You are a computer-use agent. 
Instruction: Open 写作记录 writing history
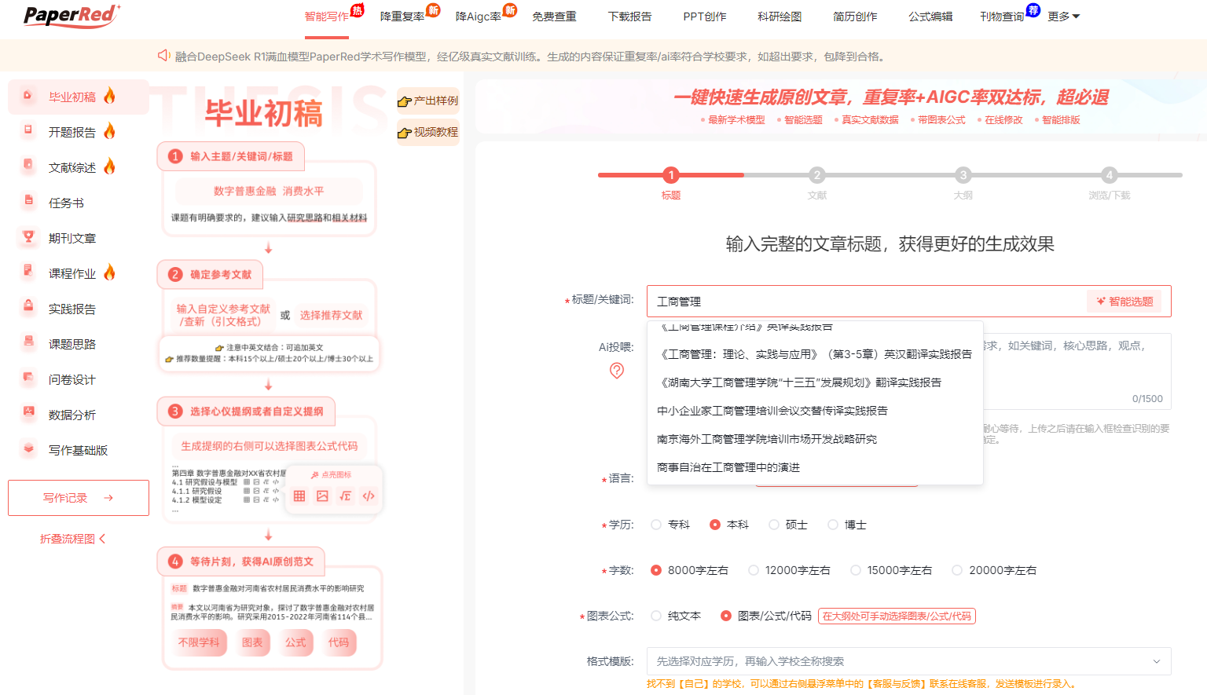(x=79, y=498)
